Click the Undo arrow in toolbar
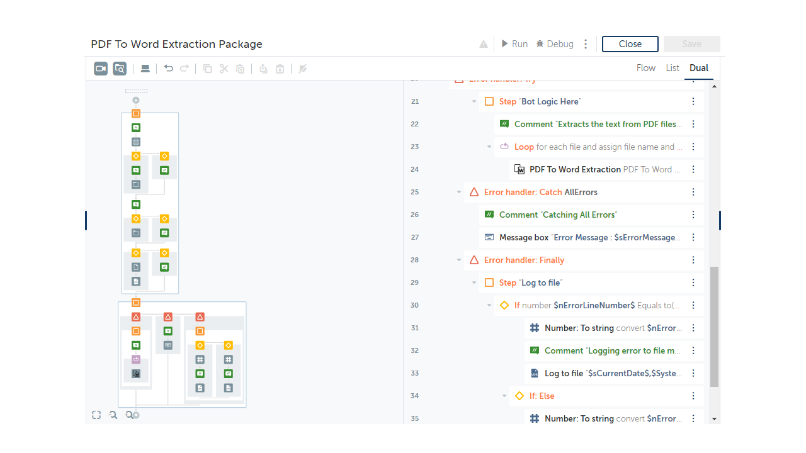The image size is (806, 453). 168,69
